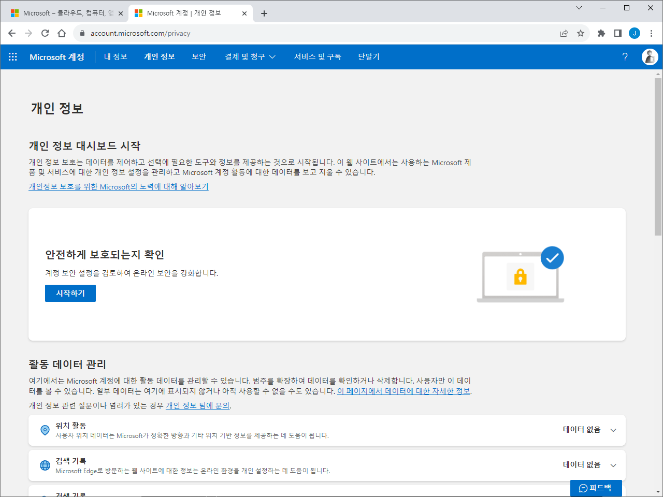
Task: Click the 검색 기록 row title
Action: 71,461
